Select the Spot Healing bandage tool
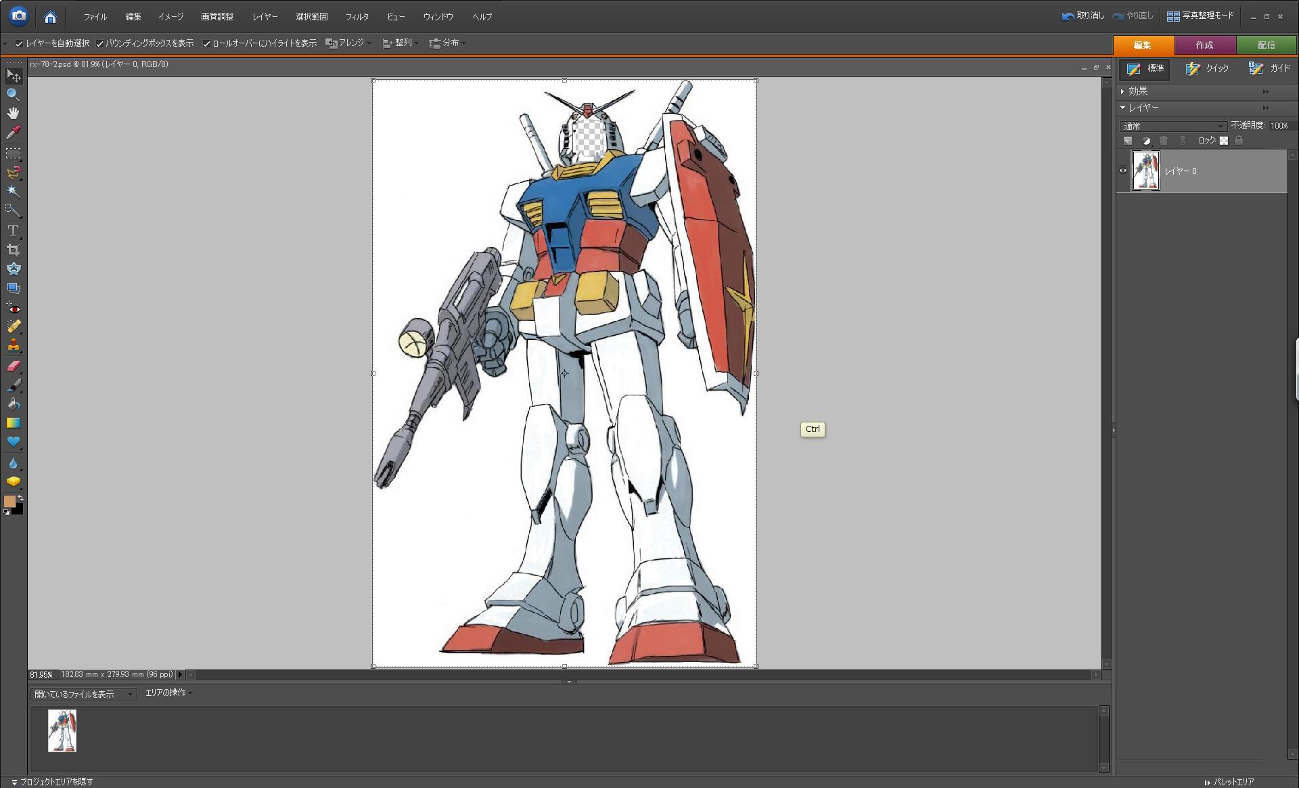1299x788 pixels. (13, 326)
